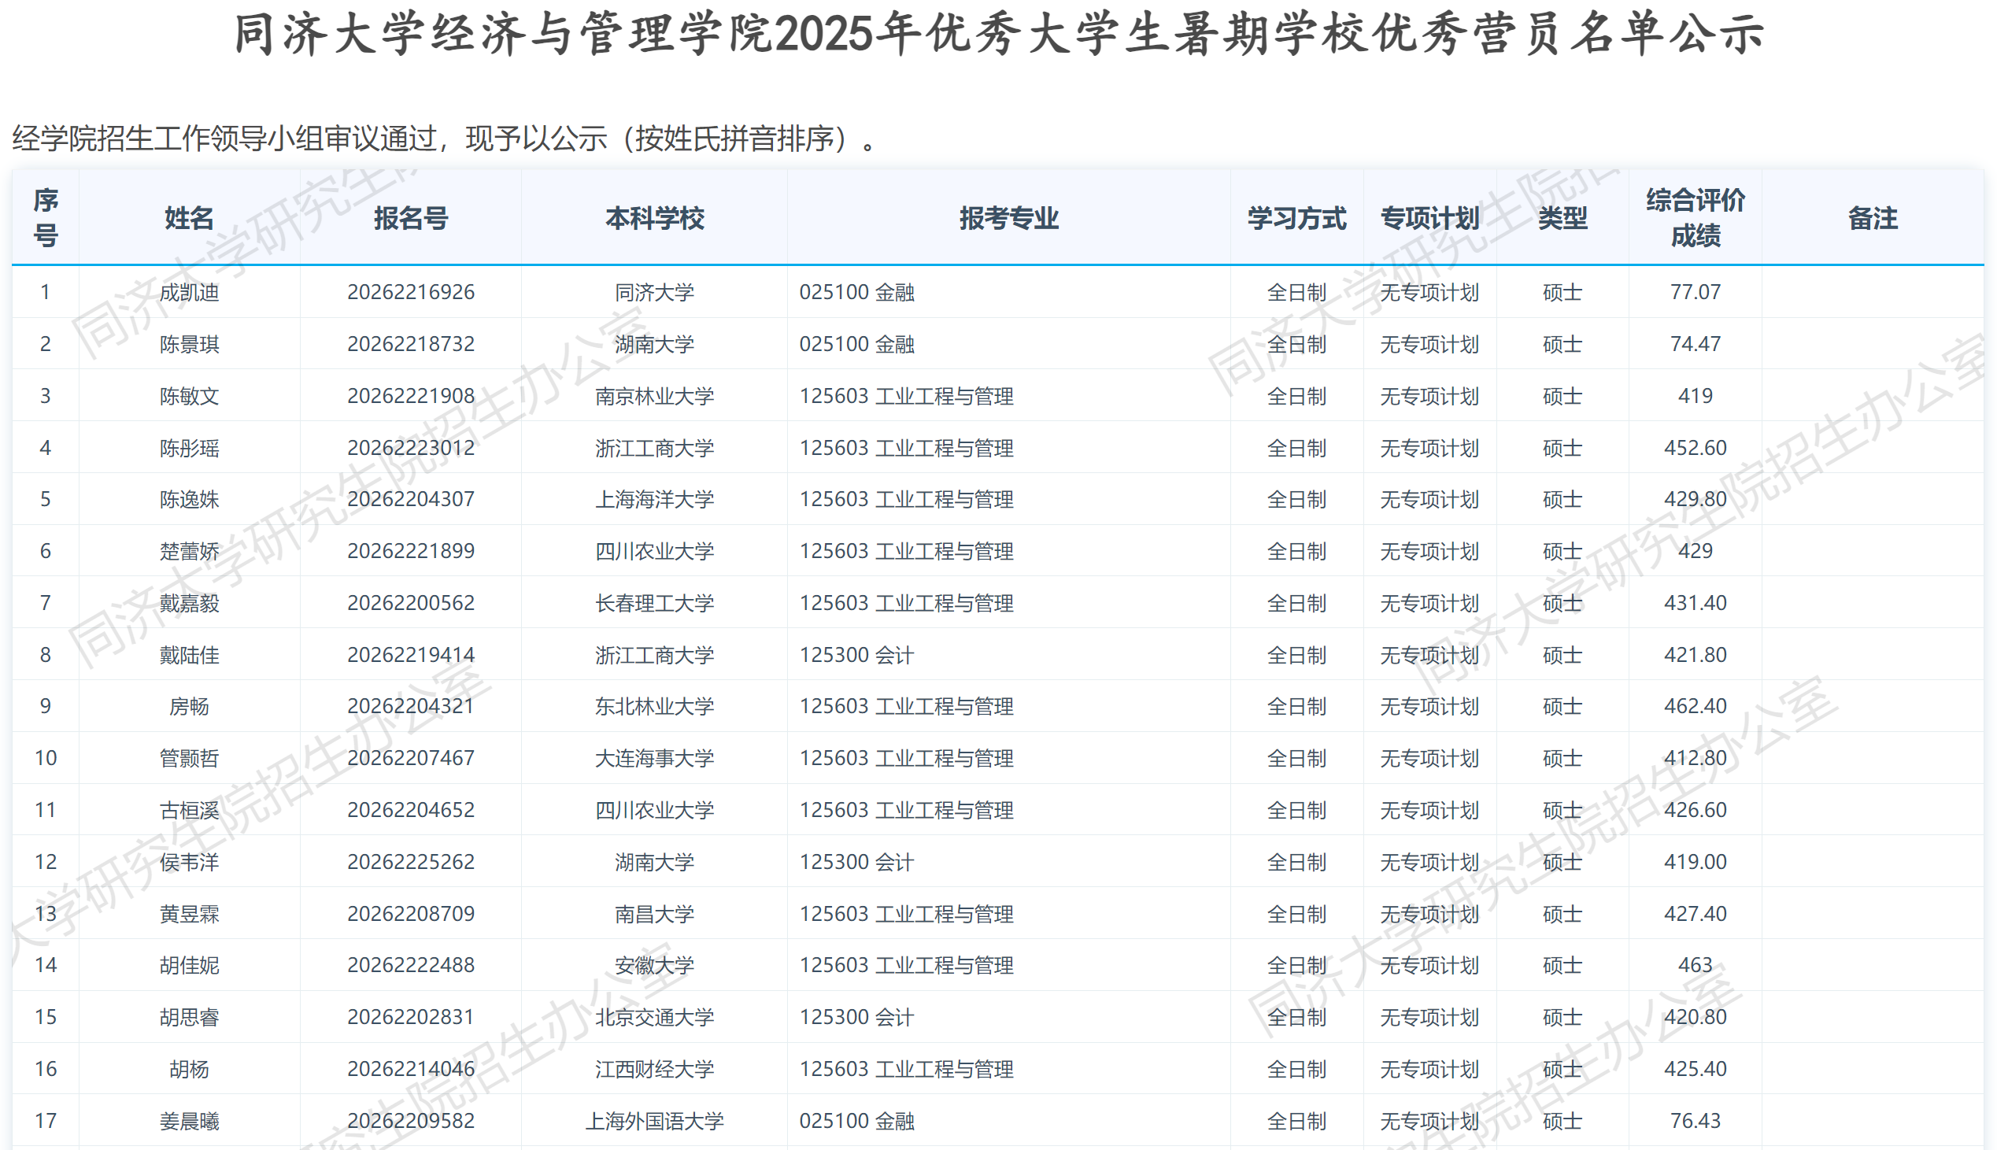This screenshot has width=1997, height=1150.
Task: Click registration number 20262204321
Action: coord(411,706)
